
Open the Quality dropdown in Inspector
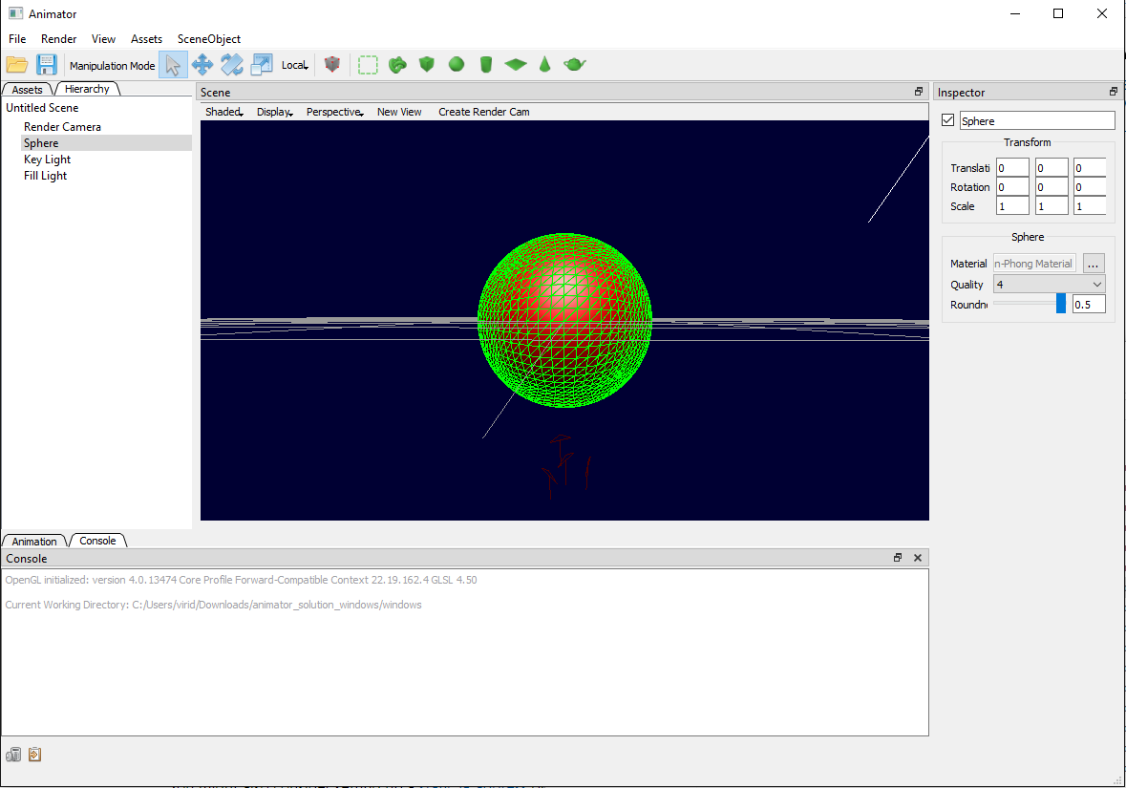[x=1049, y=285]
